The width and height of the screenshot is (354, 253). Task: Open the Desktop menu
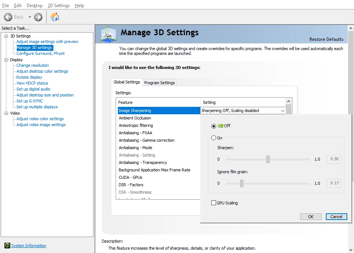click(x=34, y=6)
